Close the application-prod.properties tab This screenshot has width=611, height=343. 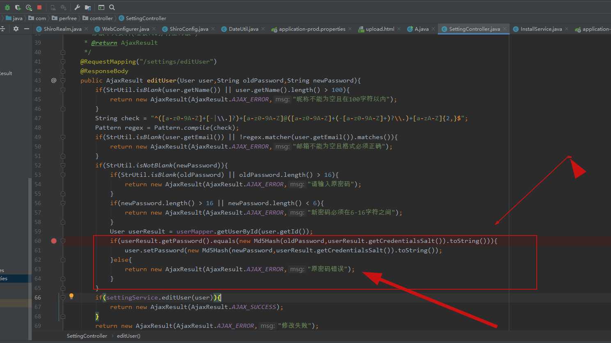click(x=350, y=29)
